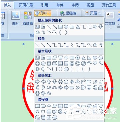Pick the curved right arrow shape
120x122 pixels.
point(37,88)
